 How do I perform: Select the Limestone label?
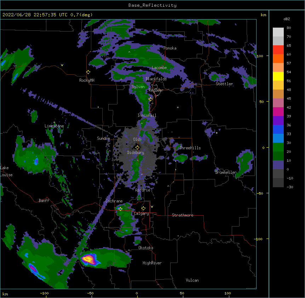point(54,126)
